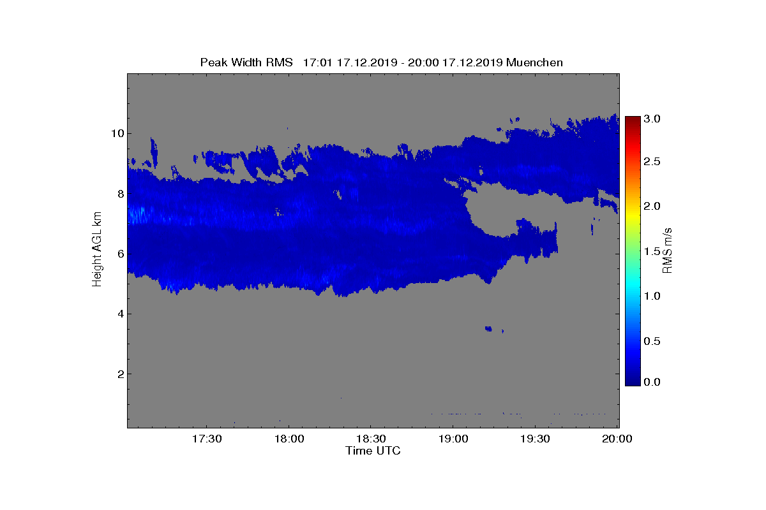Screen dimensions: 766x510
Task: Click the colorbar value '0.5'
Action: click(x=652, y=341)
